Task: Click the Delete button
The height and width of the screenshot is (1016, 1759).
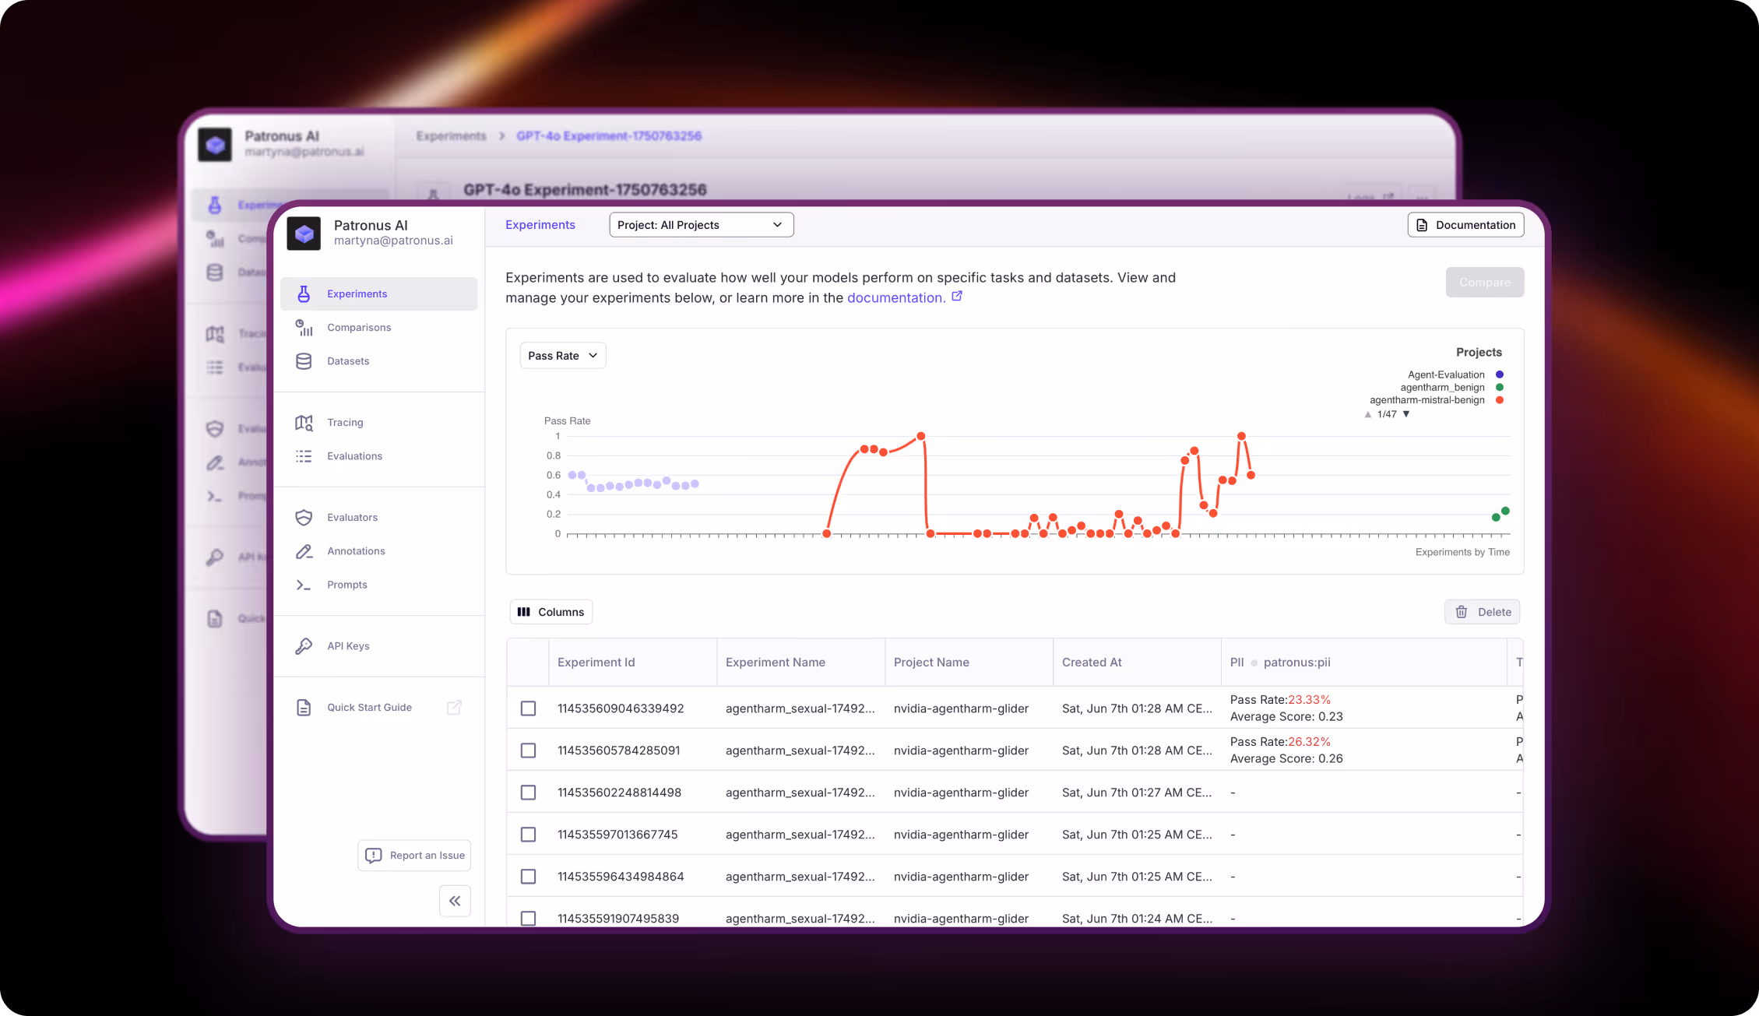Action: (x=1483, y=612)
